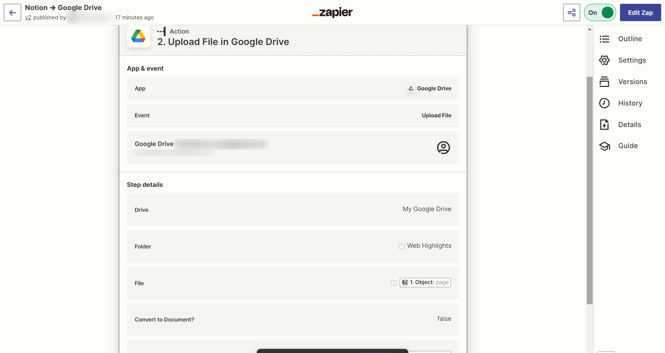Open the v2 version link
Image resolution: width=665 pixels, height=353 pixels.
click(28, 18)
